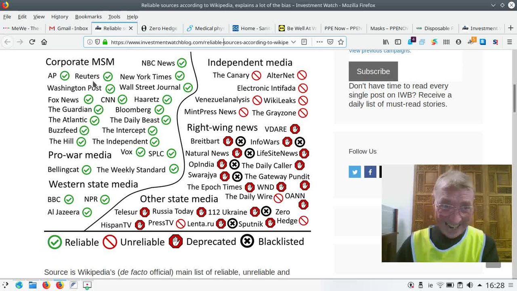This screenshot has height=291, width=517.
Task: Click the Facebook follow icon
Action: coord(370,172)
